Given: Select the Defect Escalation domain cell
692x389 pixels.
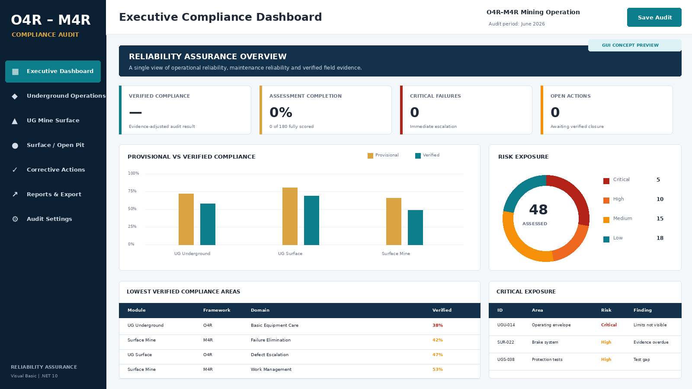Looking at the screenshot, I should point(269,355).
